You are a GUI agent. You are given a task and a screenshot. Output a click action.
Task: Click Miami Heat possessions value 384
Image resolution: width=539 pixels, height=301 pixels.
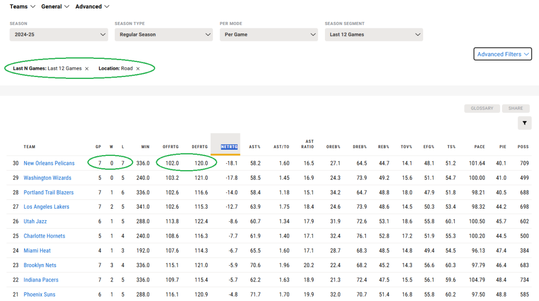click(x=525, y=251)
